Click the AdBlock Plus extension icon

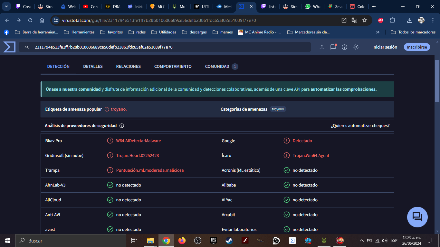point(381,20)
